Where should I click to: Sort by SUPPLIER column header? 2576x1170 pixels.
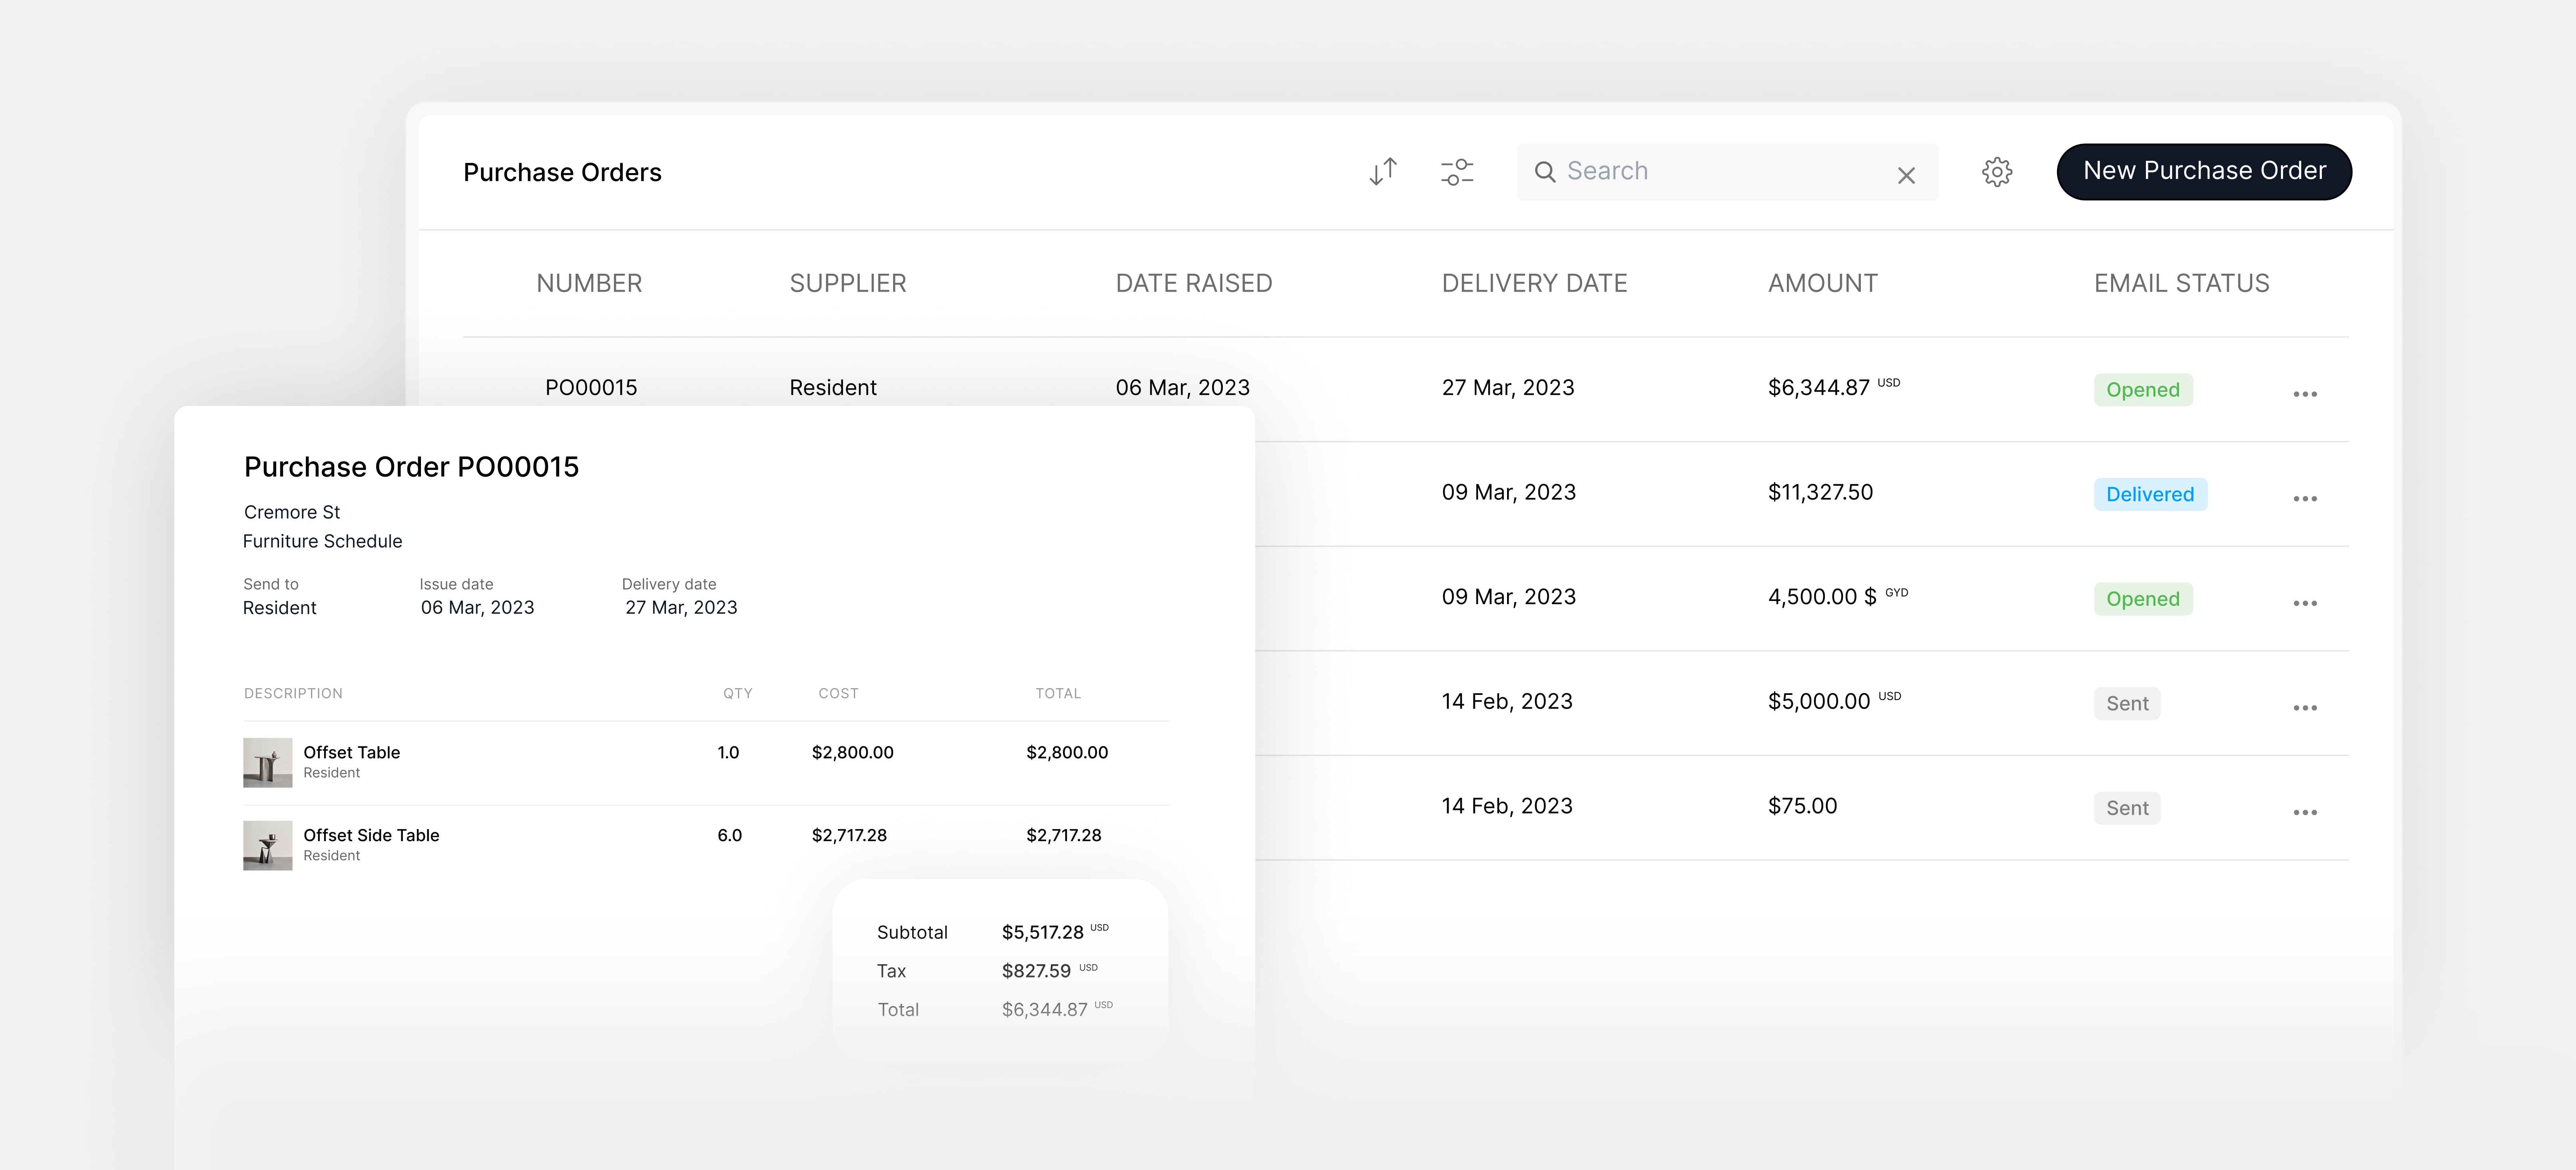pyautogui.click(x=848, y=284)
